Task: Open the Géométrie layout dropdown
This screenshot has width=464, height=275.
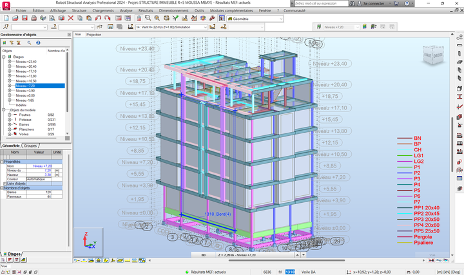Action: pos(282,19)
